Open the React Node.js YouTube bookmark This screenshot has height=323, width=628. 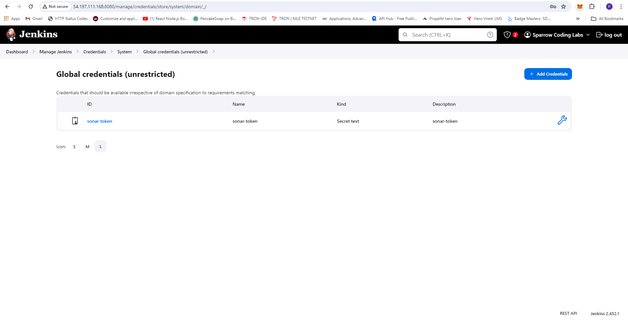click(x=165, y=19)
